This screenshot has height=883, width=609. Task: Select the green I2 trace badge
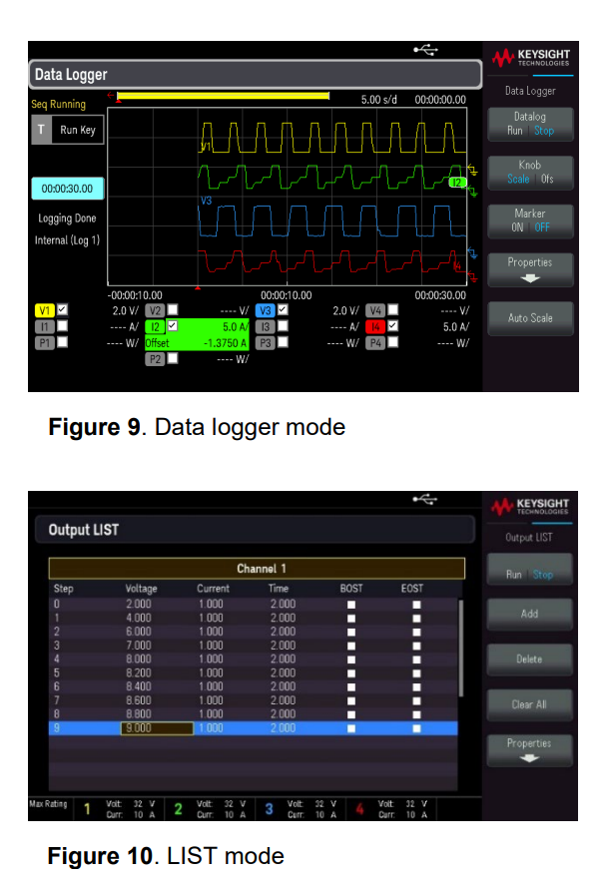point(156,326)
